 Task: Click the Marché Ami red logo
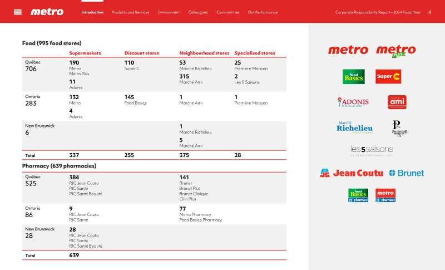[x=397, y=102]
